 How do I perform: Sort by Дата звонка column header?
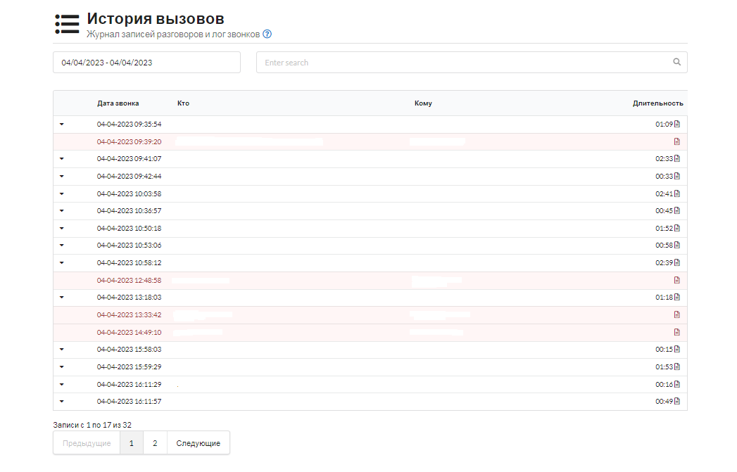pyautogui.click(x=118, y=103)
